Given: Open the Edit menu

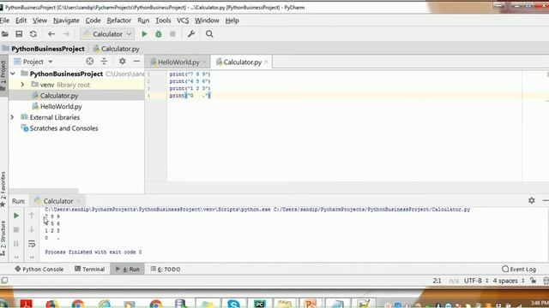Looking at the screenshot, I should click(21, 21).
